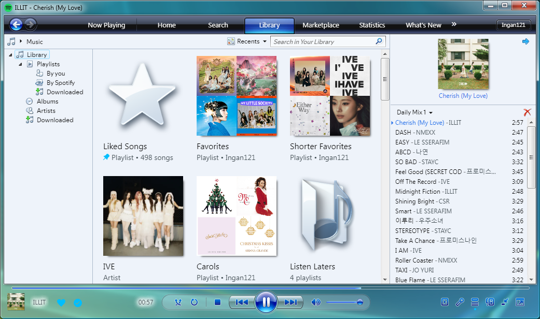
Task: Skip to previous track
Action: click(242, 302)
